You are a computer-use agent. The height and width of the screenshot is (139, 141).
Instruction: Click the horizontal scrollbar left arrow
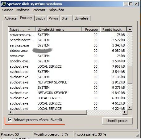click(x=11, y=112)
